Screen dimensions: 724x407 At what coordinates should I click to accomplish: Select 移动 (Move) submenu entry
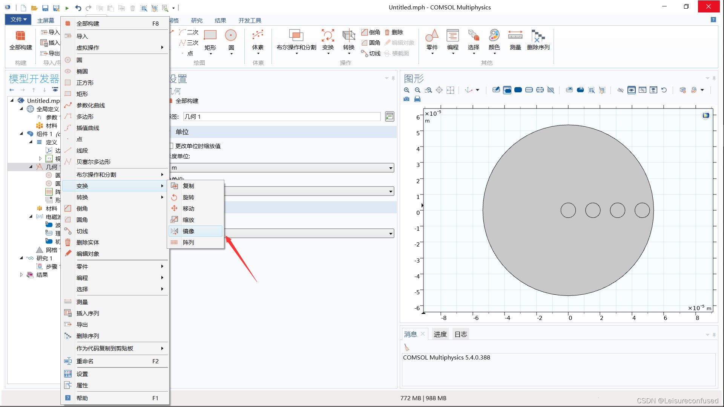[195, 208]
